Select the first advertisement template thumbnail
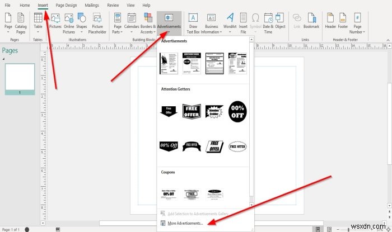 169,63
